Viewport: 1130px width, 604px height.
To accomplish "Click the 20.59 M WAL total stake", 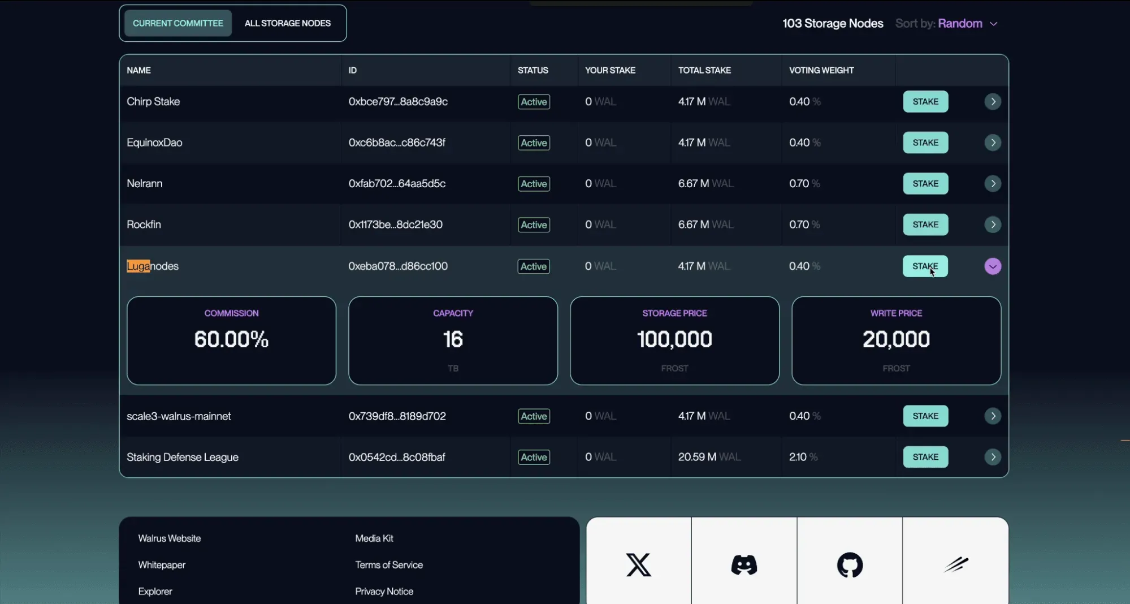I will point(709,457).
